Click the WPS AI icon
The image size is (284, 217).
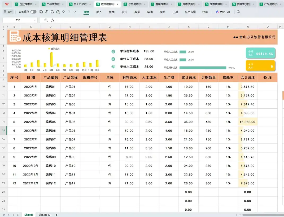pos(217,12)
